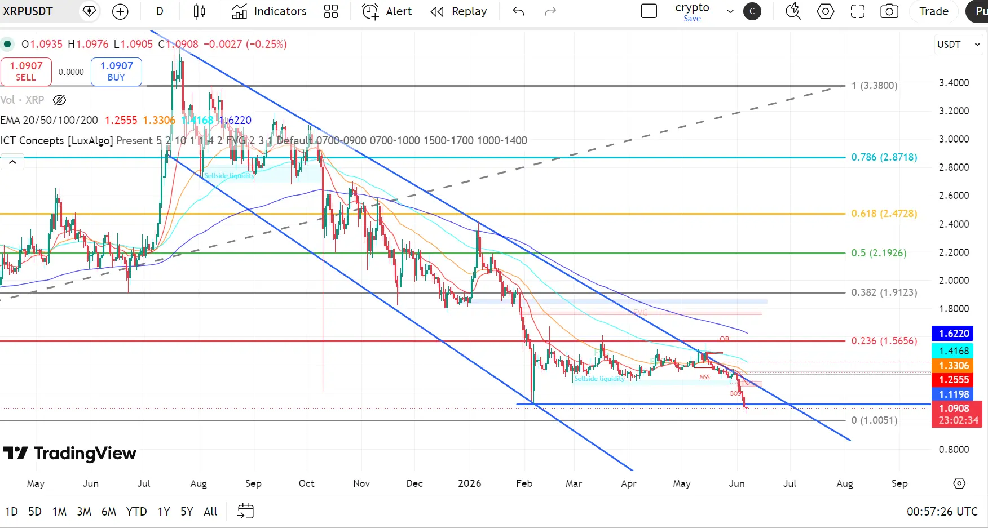Open the go-to-date calendar icon
Viewport: 988px width, 528px height.
[245, 512]
